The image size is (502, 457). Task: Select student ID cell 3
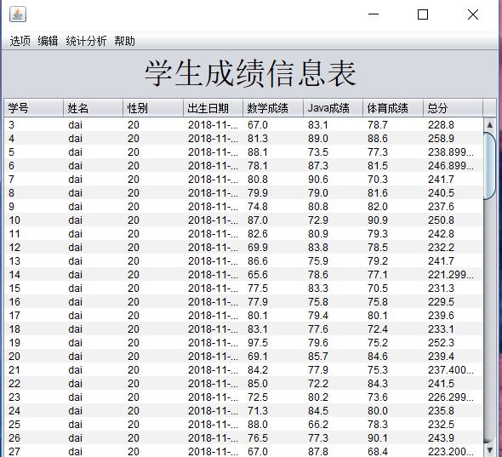pyautogui.click(x=34, y=125)
